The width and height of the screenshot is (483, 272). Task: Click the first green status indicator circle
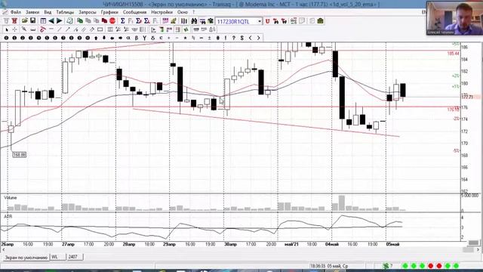click(x=405, y=266)
